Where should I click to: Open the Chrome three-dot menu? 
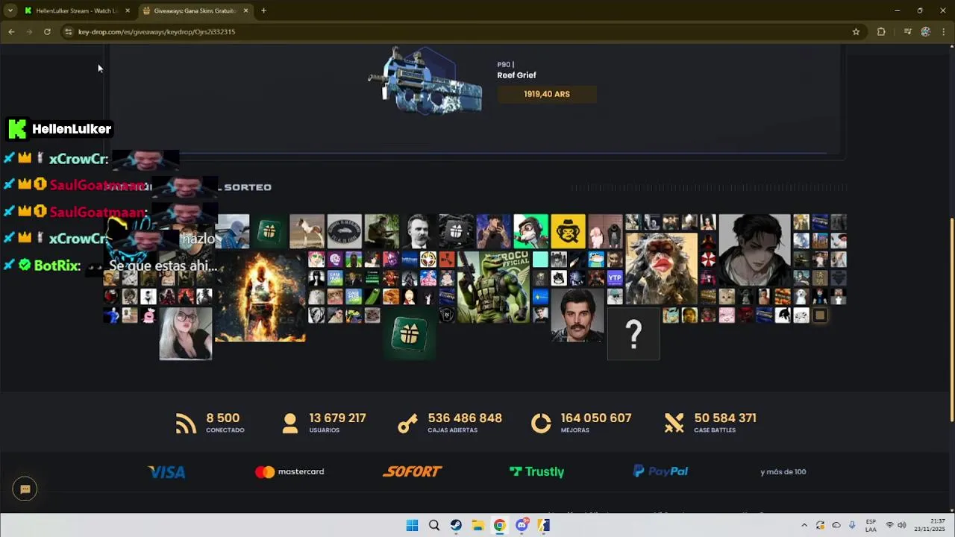tap(944, 31)
